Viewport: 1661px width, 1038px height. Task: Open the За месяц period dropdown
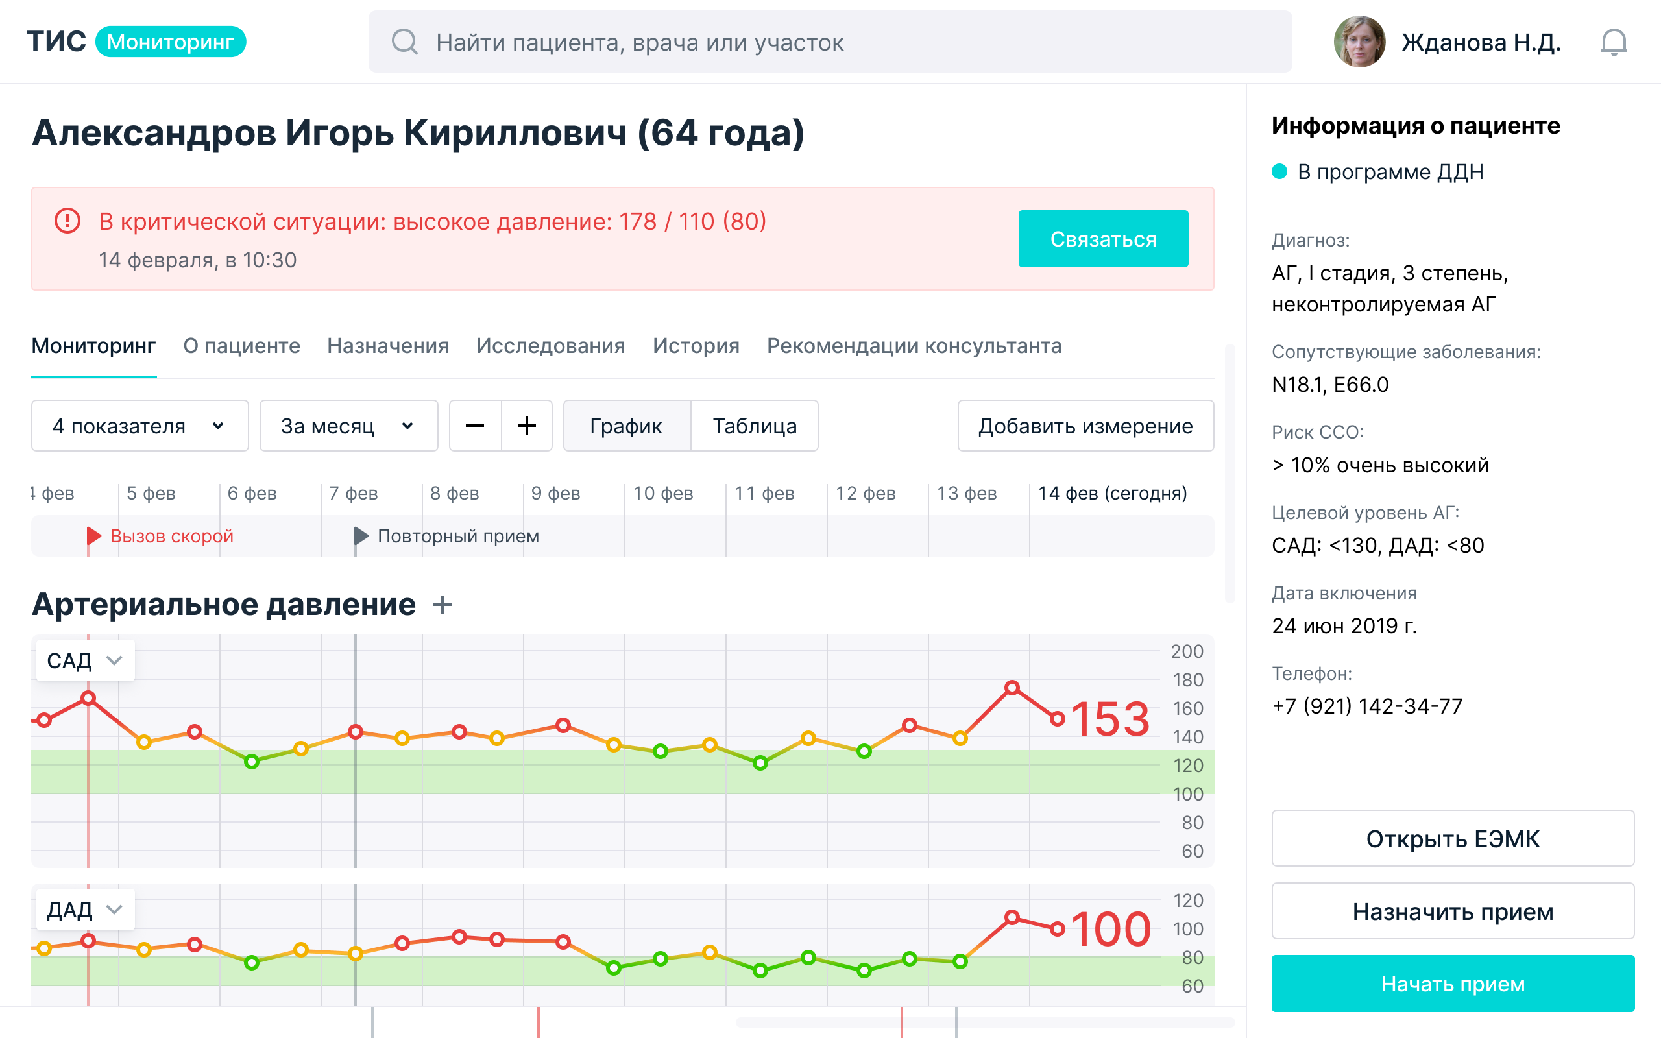point(348,426)
